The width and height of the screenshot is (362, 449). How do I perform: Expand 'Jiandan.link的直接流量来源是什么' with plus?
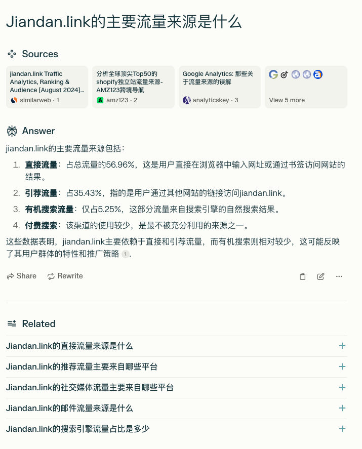(342, 346)
